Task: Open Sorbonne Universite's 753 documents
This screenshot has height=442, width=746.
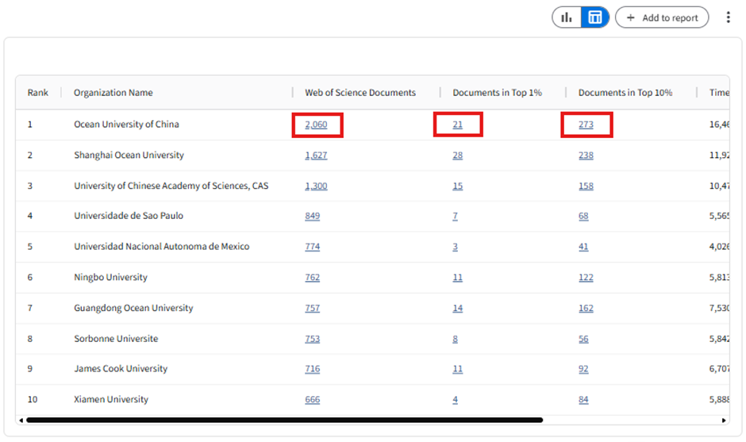Action: (x=312, y=339)
